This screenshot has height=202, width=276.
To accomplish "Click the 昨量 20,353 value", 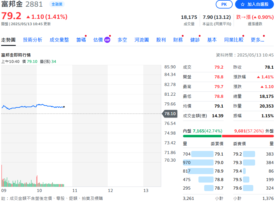I will click(267, 106).
